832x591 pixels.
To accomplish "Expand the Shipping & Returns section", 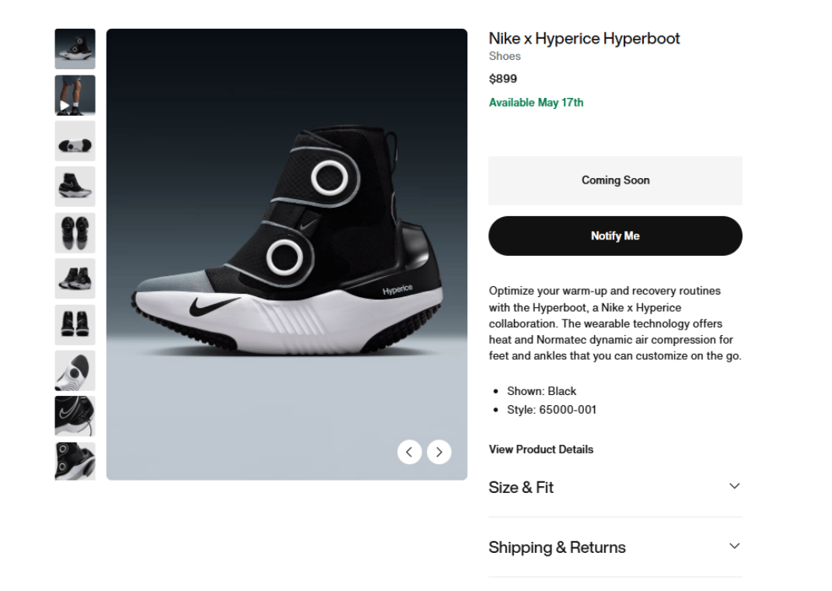I will pos(557,547).
